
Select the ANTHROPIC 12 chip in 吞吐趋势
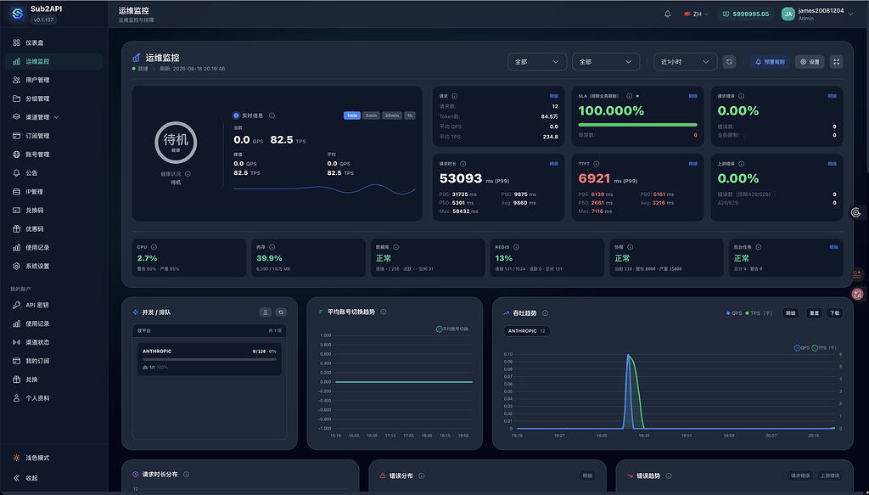coord(526,331)
